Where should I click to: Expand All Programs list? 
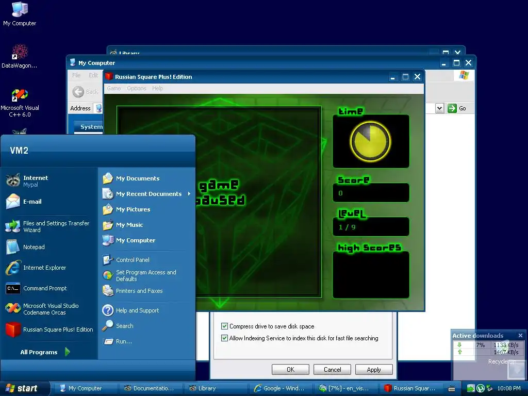click(x=45, y=352)
